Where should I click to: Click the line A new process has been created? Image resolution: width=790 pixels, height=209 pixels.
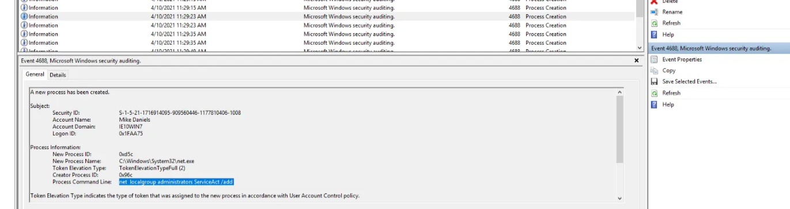[x=70, y=92]
